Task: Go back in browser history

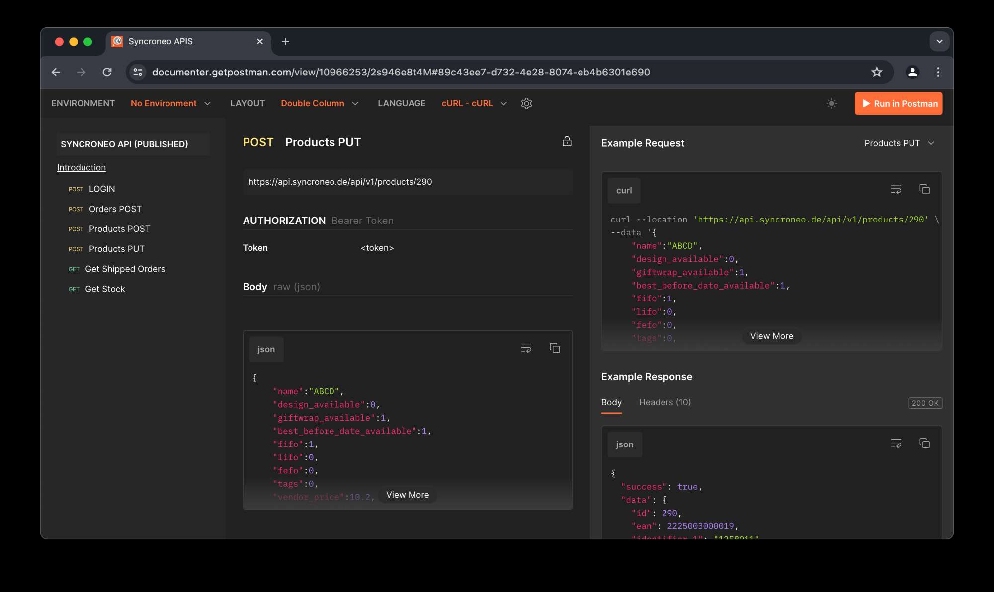Action: click(x=56, y=72)
